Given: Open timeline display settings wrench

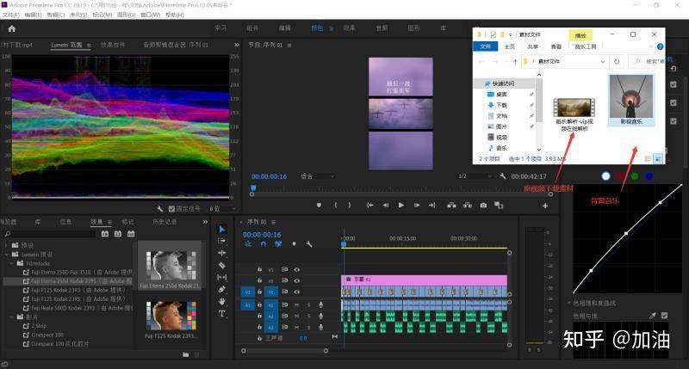Looking at the screenshot, I should 309,244.
